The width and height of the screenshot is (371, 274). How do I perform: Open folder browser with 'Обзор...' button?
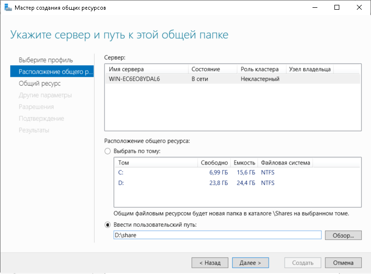343,235
